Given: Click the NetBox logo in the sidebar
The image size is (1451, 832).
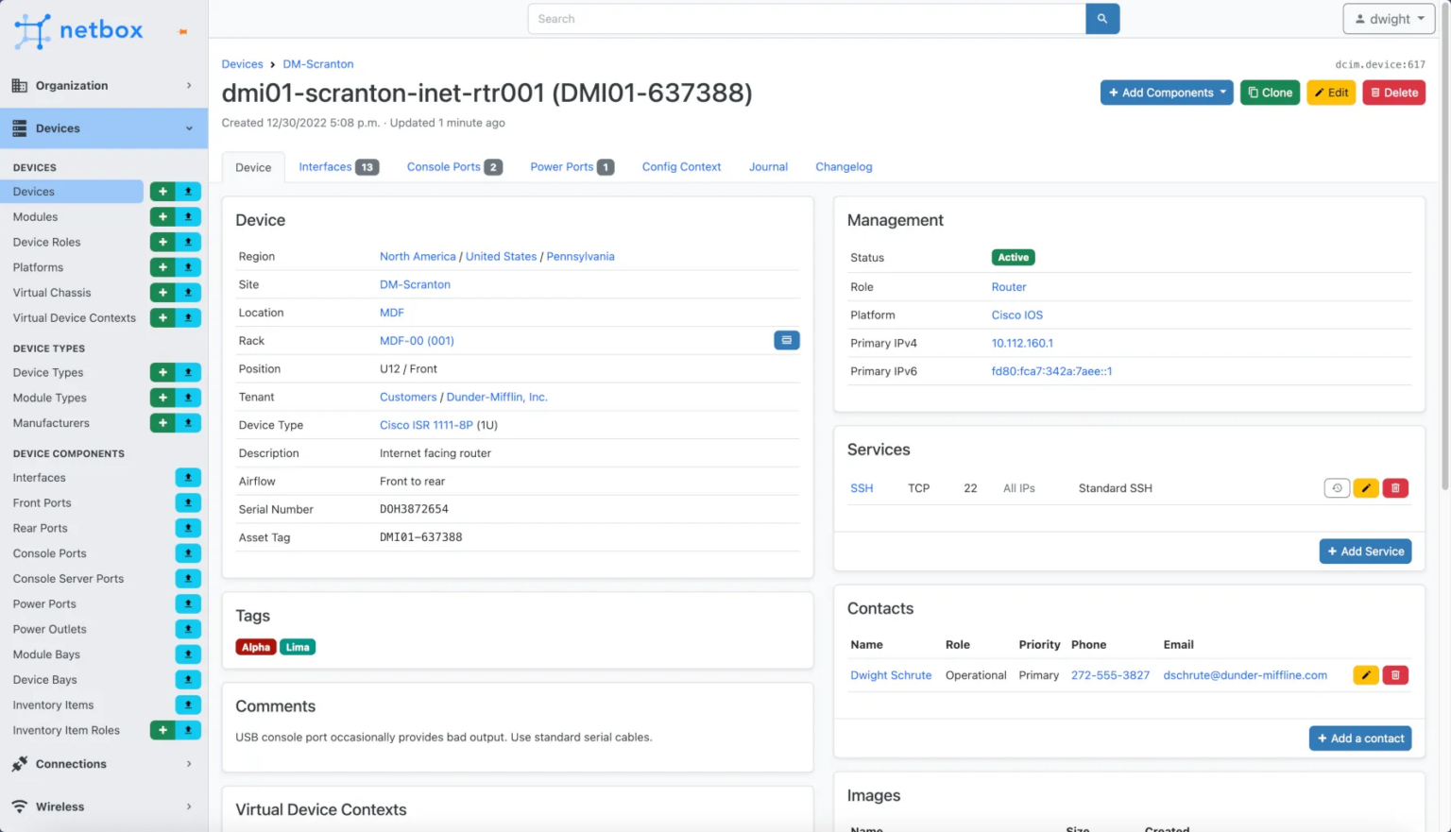Looking at the screenshot, I should [x=78, y=30].
